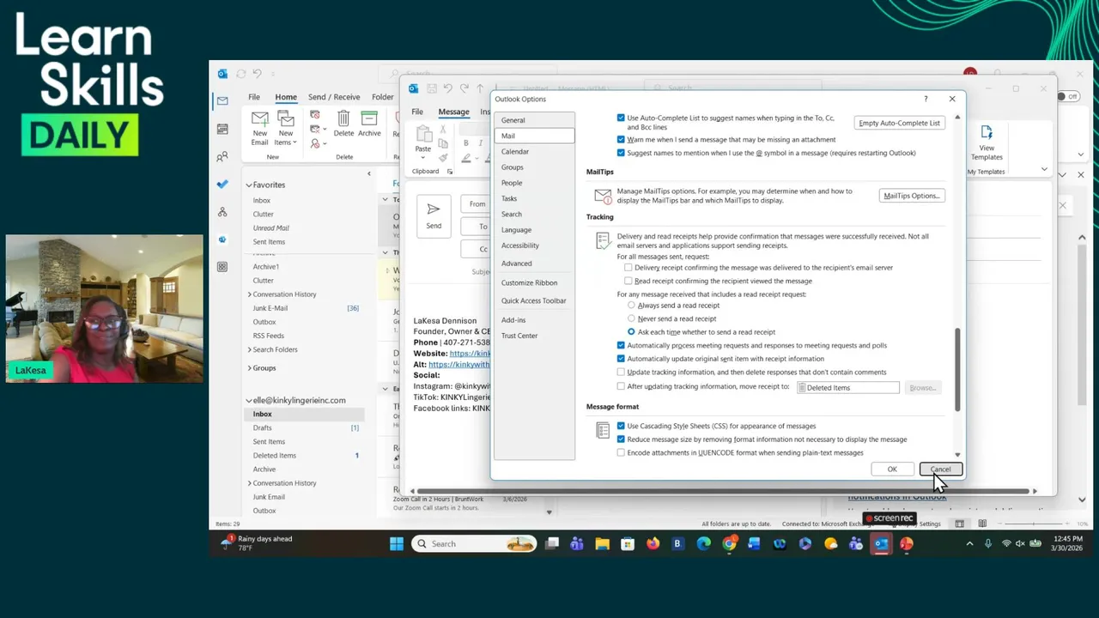Expand Search Folders in folder pane
1099x618 pixels.
[x=249, y=349]
